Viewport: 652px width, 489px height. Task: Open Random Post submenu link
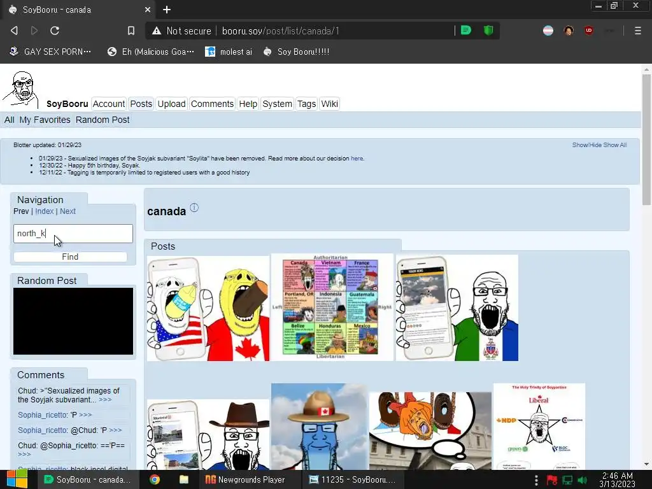(103, 120)
